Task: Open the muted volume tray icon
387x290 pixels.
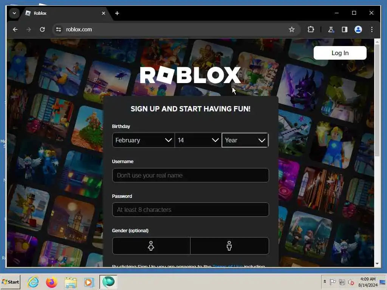Action: [351, 282]
